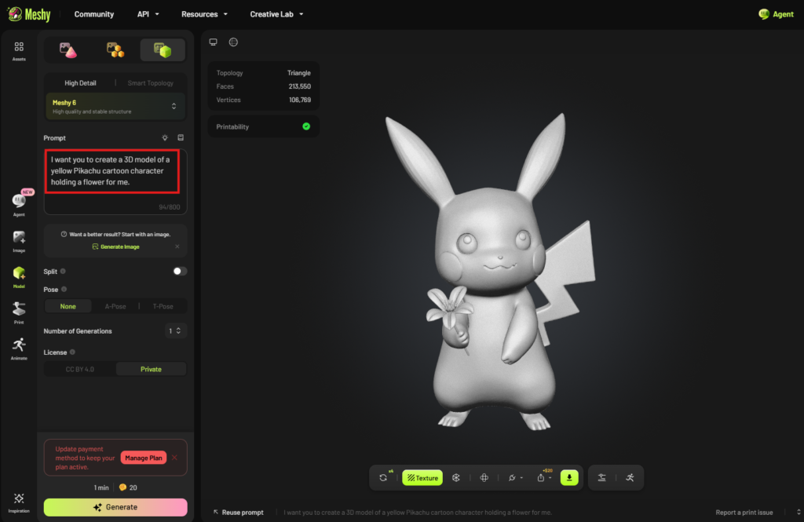
Task: Click the Printability status row
Action: coord(263,126)
